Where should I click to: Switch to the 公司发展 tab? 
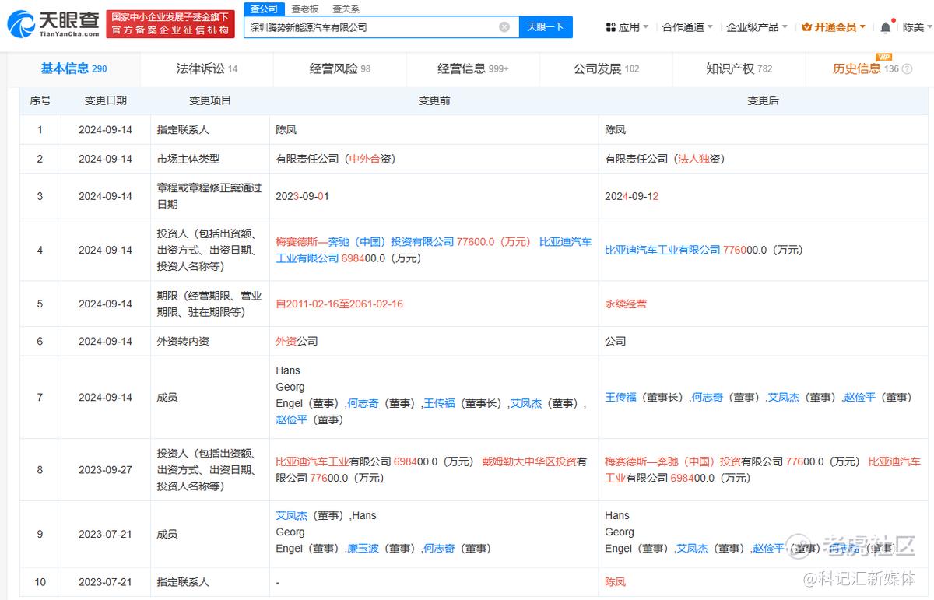pyautogui.click(x=606, y=68)
